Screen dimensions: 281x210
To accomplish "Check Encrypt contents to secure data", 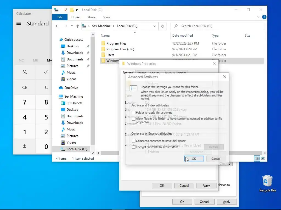I will pos(134,147).
